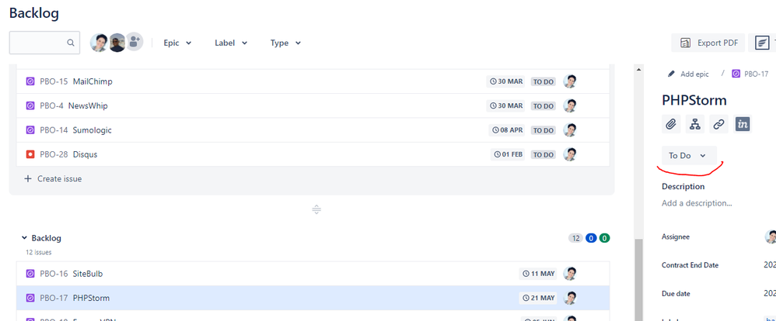
Task: Click the add child issue icon
Action: pos(695,125)
